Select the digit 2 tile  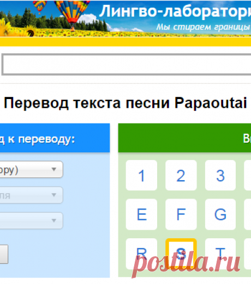(x=181, y=175)
